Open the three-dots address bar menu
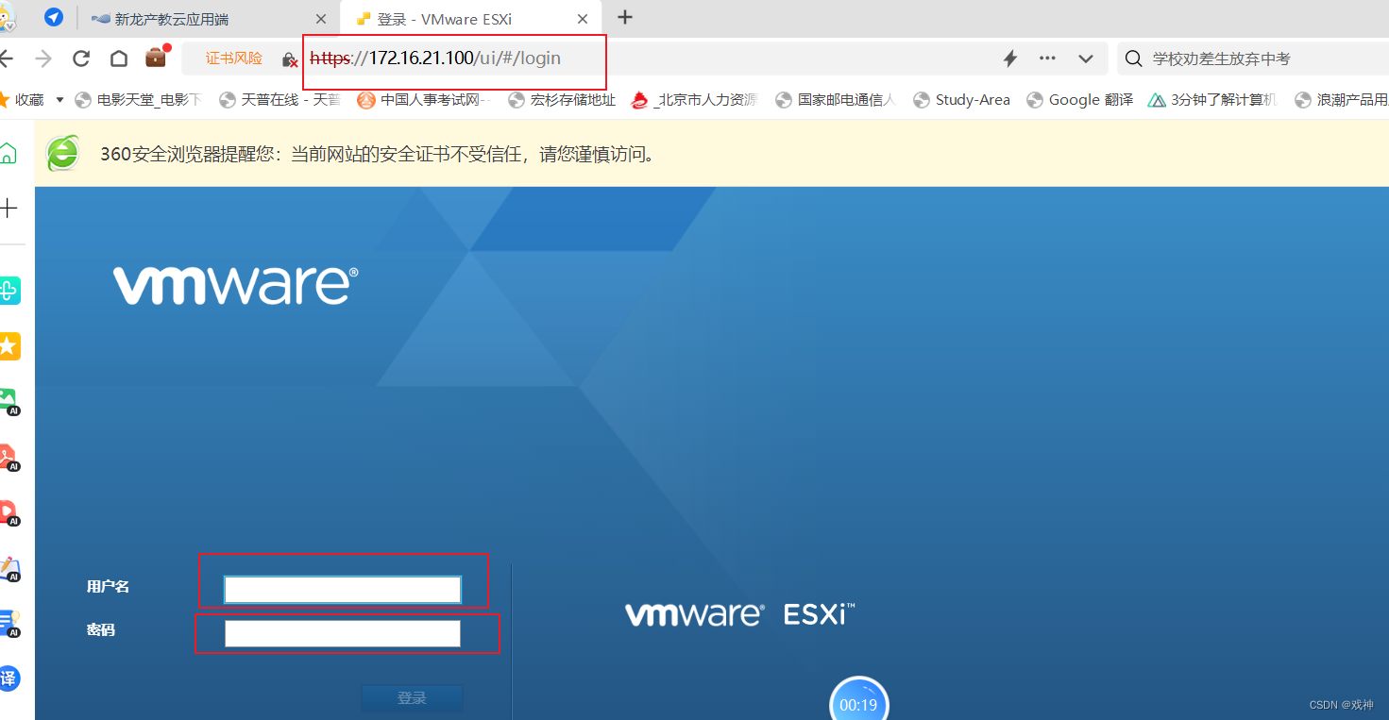Viewport: 1389px width, 720px height. (x=1047, y=59)
